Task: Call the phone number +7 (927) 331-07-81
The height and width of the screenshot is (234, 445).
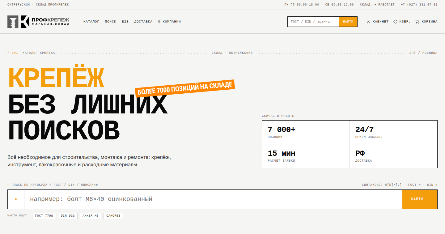Action: point(419,5)
